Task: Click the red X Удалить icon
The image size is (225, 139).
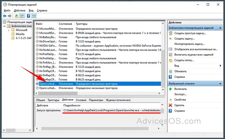Action: (170, 105)
